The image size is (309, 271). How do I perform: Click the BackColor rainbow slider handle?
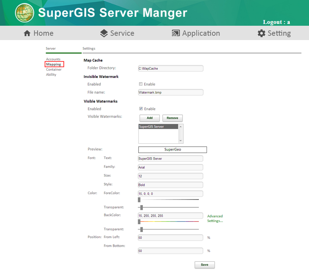point(139,222)
